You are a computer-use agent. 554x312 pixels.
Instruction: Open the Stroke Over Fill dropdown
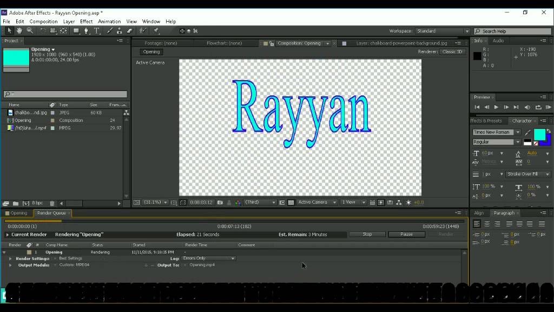(x=528, y=174)
